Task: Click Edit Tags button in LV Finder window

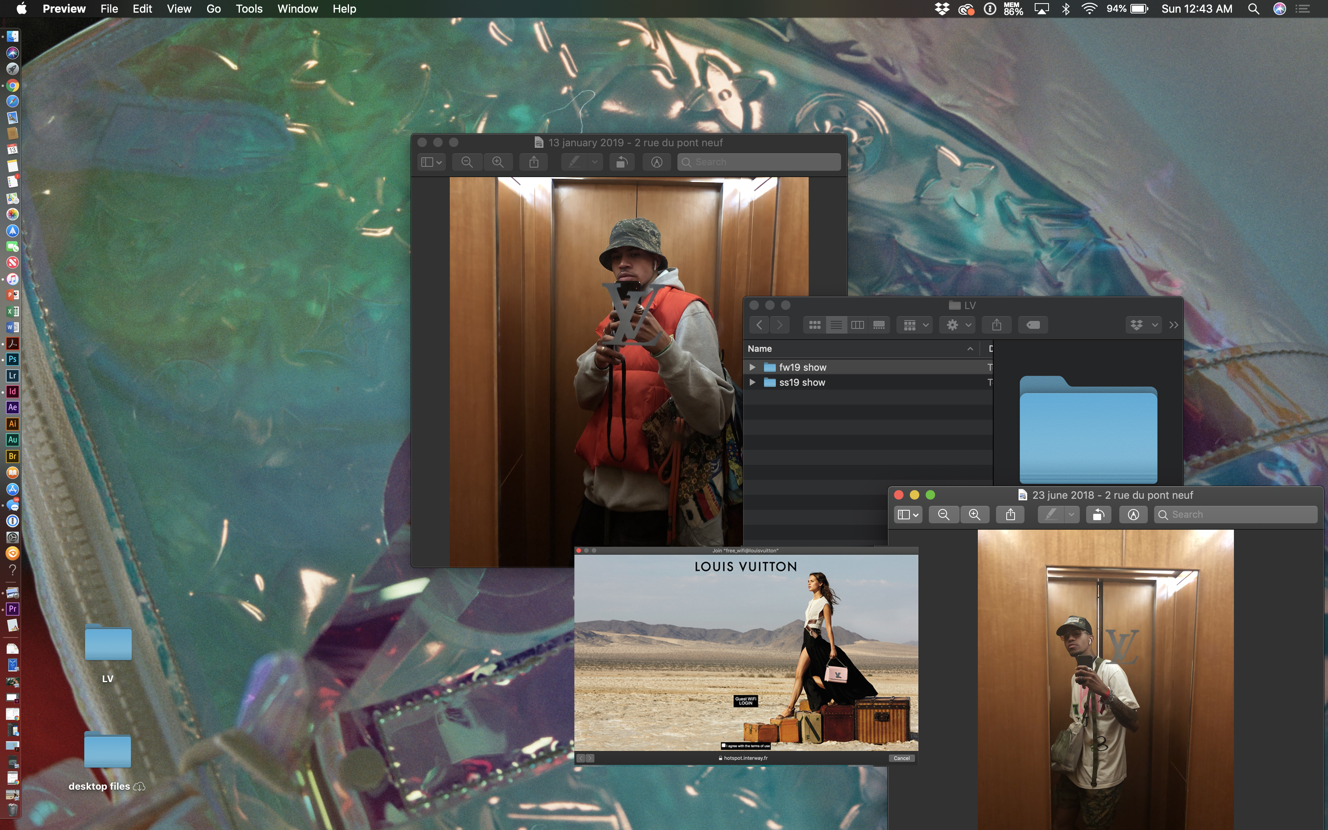Action: pos(1033,325)
